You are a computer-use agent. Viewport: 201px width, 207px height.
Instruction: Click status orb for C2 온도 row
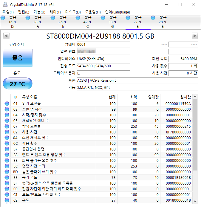(7, 200)
